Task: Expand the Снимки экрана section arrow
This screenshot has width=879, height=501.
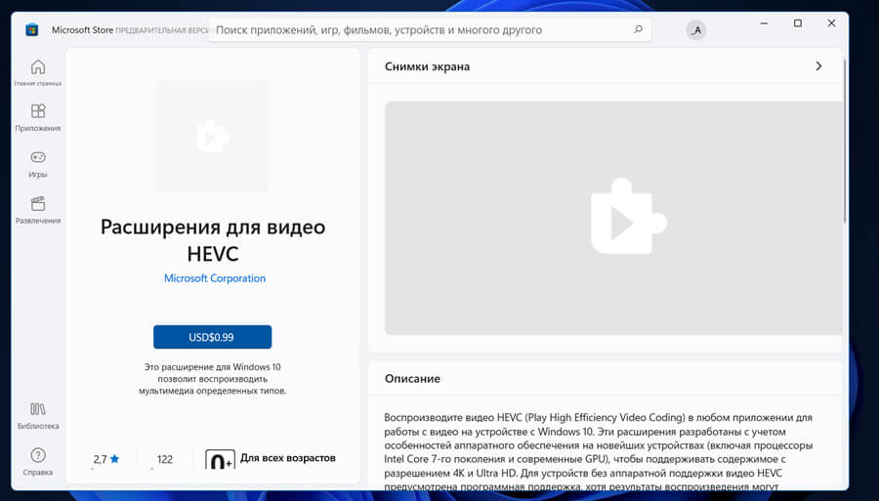Action: tap(818, 66)
